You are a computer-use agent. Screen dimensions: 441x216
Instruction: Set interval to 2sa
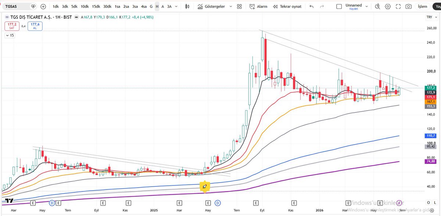click(x=126, y=6)
